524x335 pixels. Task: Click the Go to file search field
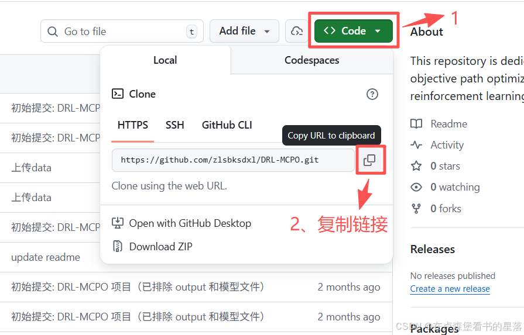coord(122,31)
